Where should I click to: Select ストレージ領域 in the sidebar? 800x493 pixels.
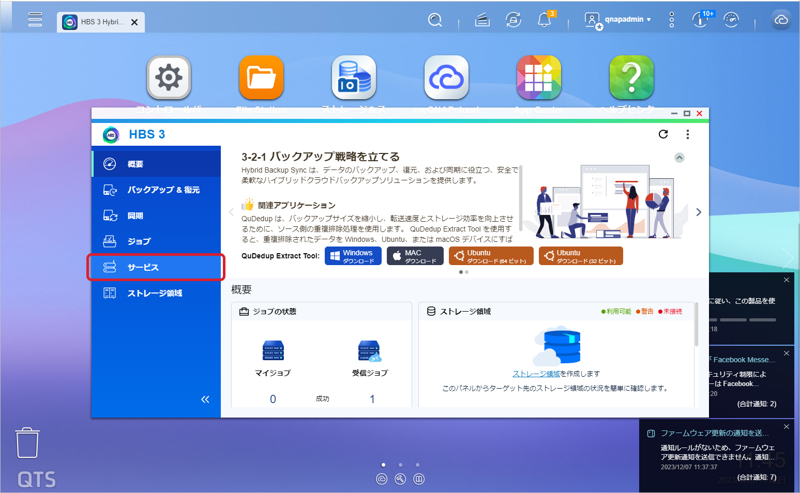click(157, 293)
